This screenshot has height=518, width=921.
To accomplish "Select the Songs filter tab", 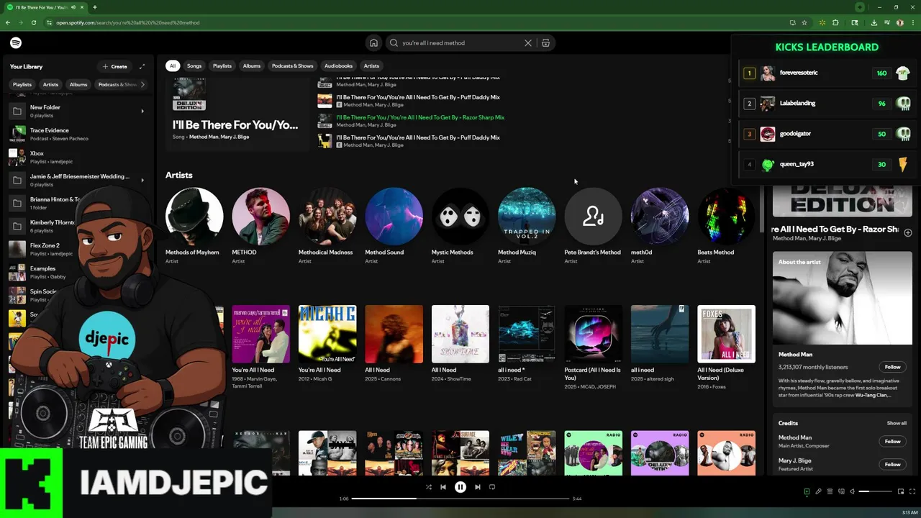I will (x=194, y=65).
